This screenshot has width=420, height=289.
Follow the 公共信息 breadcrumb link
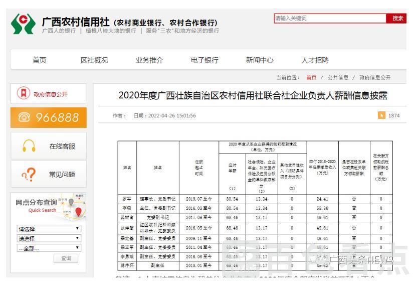coord(338,78)
